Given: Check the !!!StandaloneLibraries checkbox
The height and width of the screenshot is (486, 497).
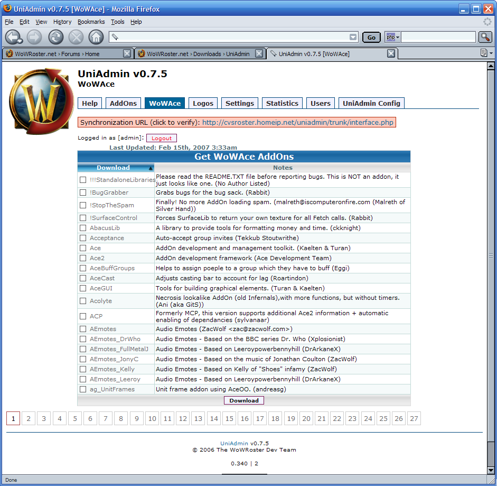Looking at the screenshot, I should pos(83,180).
